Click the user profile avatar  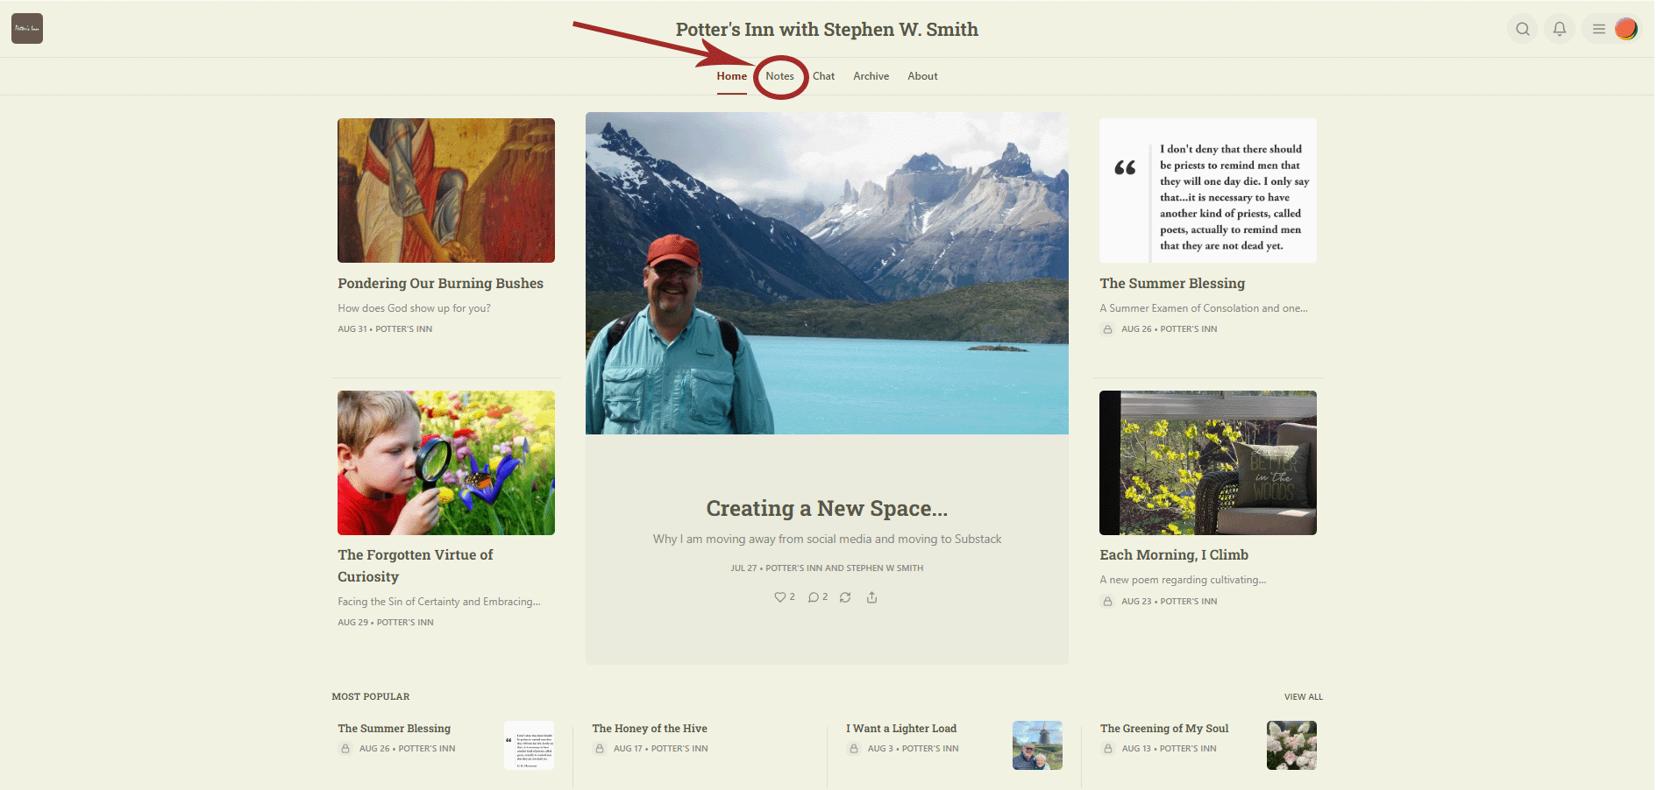coord(1626,29)
